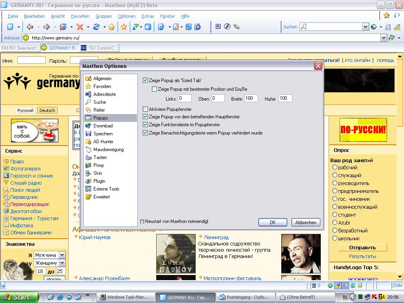Screen dimensions: 404x303
Task: Select Externe Tools options category
Action: [x=106, y=189]
